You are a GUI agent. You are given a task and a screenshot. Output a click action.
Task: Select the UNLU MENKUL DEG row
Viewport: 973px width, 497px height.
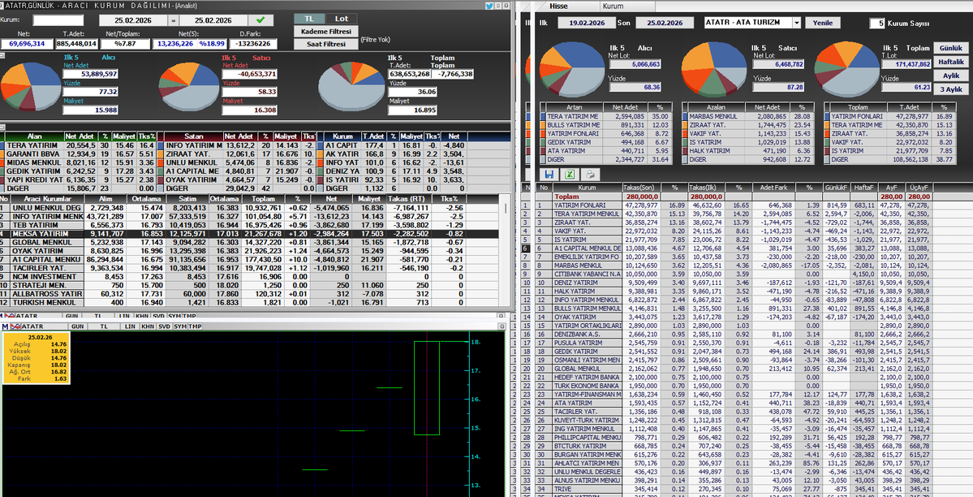click(251, 208)
